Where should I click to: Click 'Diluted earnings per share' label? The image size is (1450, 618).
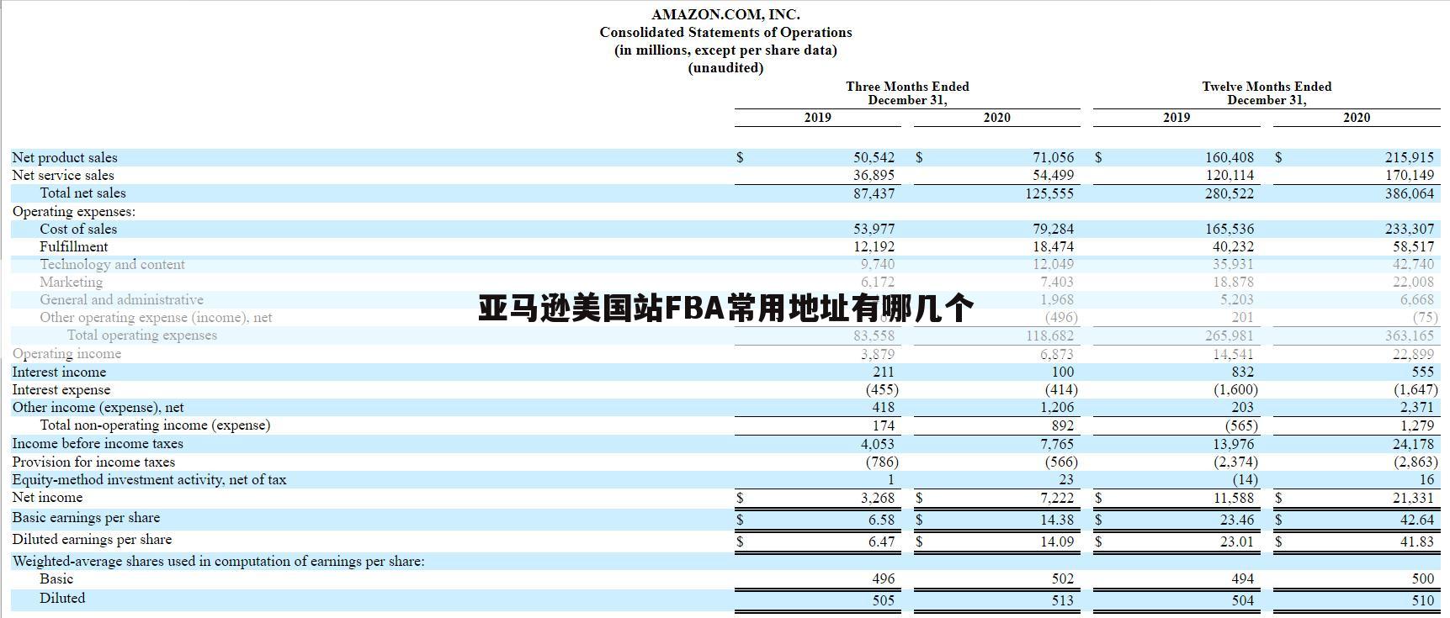coord(92,540)
